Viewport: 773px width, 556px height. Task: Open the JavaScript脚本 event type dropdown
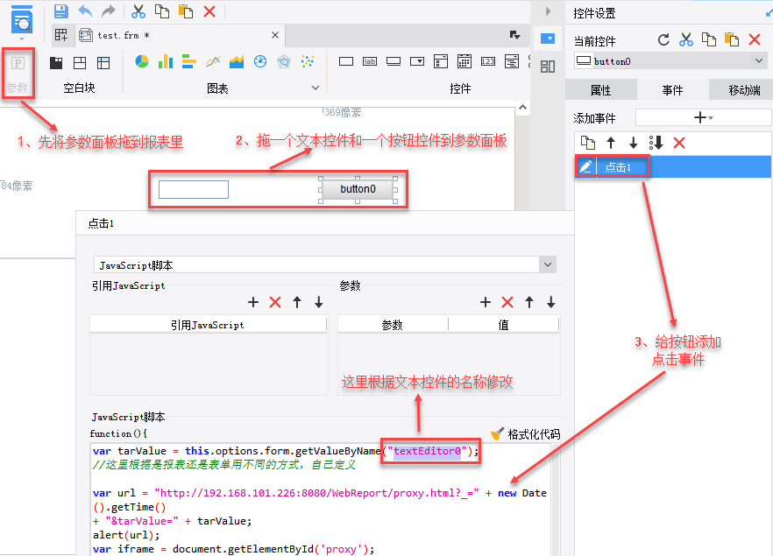[x=548, y=264]
